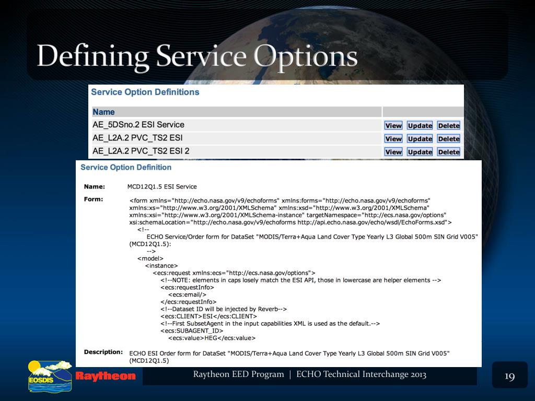
Task: Click the <ecs:email/> line
Action: (x=188, y=294)
